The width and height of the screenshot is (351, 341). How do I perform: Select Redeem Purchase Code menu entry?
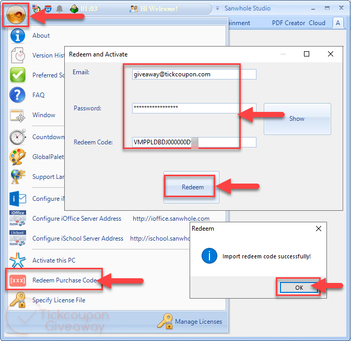click(65, 280)
